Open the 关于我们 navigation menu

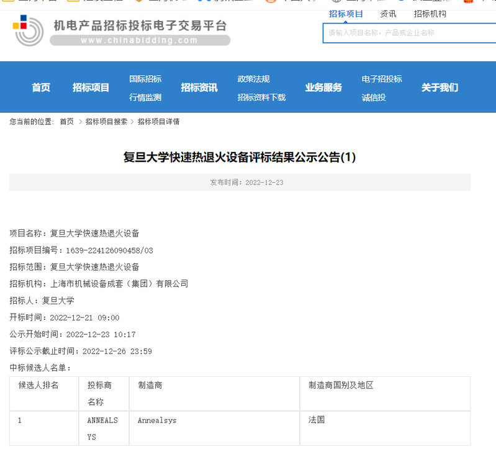coord(440,87)
